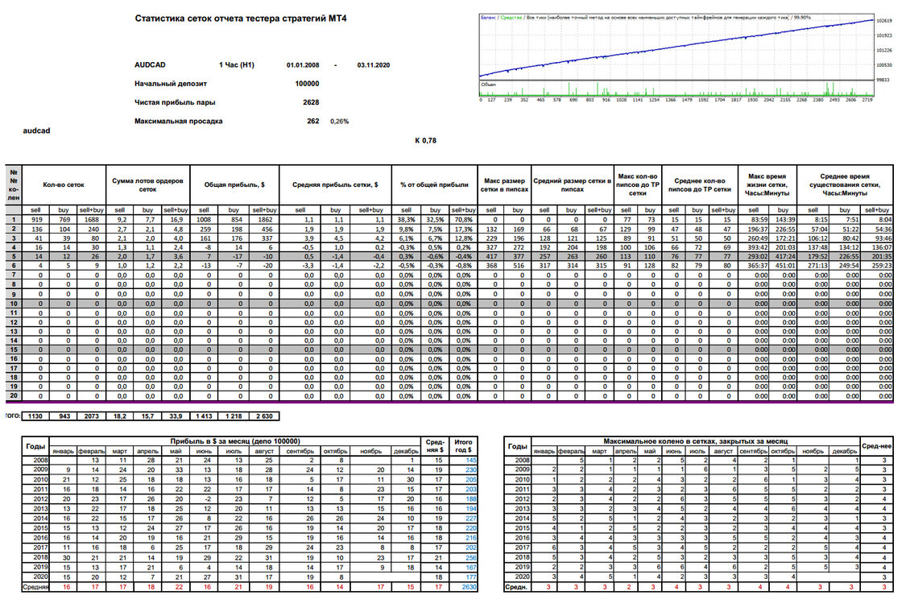The height and width of the screenshot is (604, 910).
Task: Click the totals cell '2073'
Action: pos(92,416)
